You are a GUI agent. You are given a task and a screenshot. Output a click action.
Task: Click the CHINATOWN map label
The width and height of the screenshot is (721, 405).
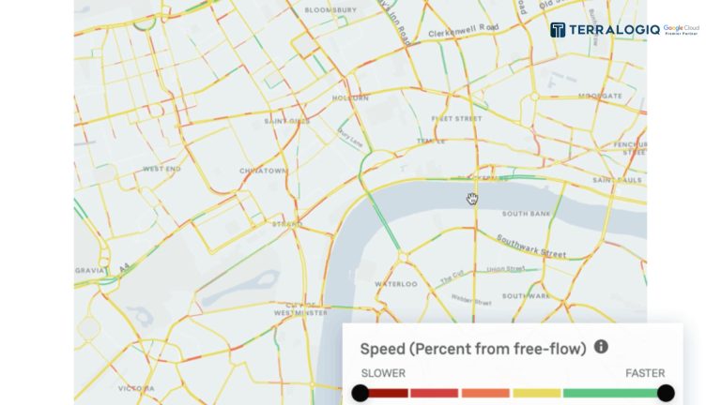[x=264, y=171]
